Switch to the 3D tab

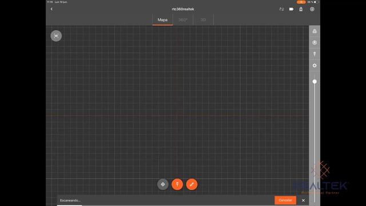point(203,20)
